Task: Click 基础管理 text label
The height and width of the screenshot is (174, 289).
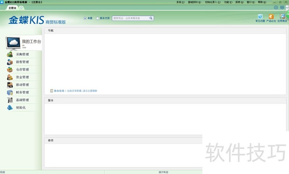Action: pyautogui.click(x=22, y=100)
